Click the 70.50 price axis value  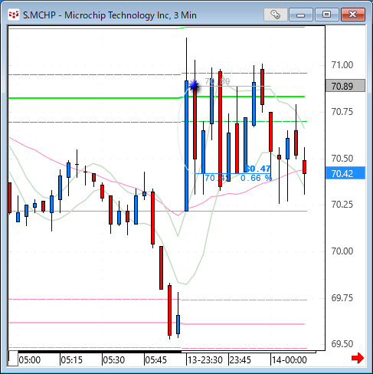click(x=342, y=159)
